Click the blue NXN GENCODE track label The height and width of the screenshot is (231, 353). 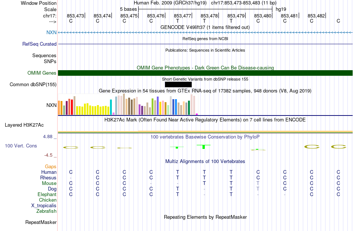point(51,32)
